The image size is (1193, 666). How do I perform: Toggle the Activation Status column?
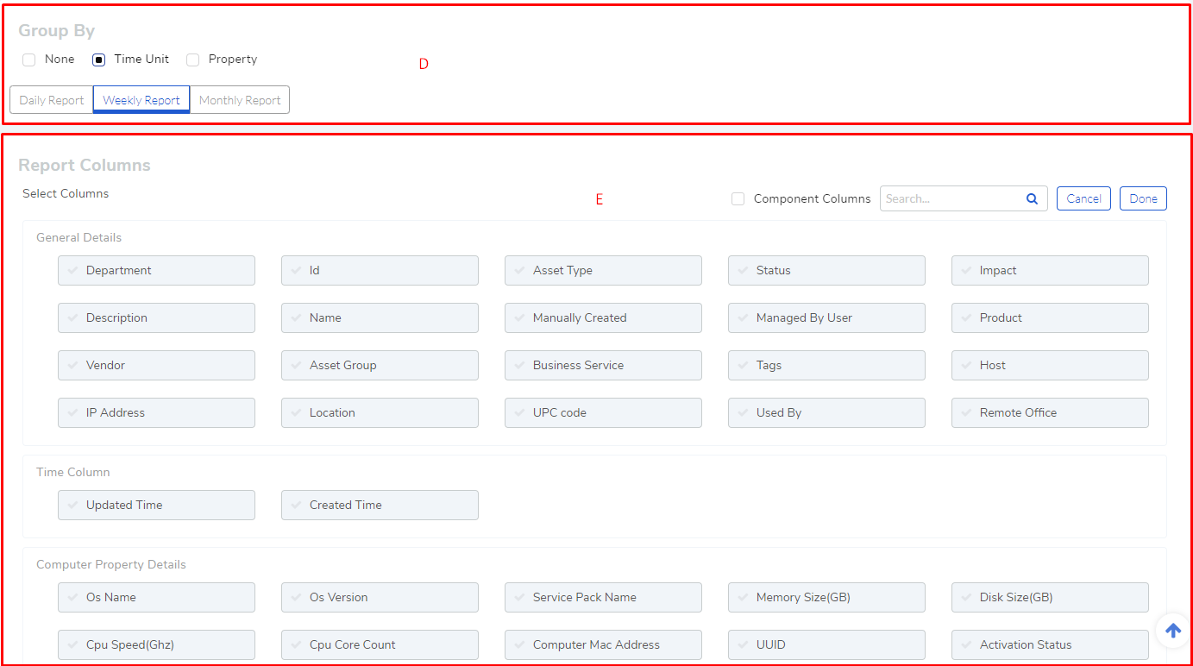tap(1050, 644)
